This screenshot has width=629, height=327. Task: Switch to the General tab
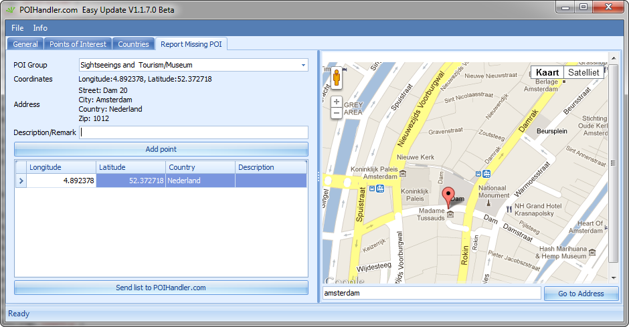(x=25, y=44)
